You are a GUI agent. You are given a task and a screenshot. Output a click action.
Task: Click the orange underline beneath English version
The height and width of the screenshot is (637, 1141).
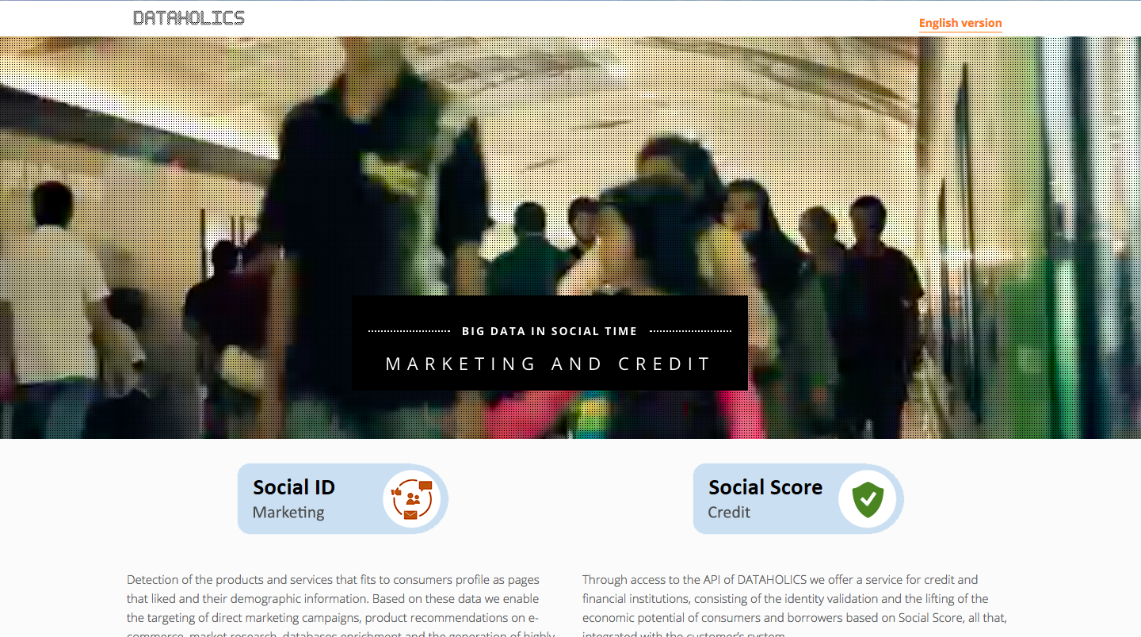(x=960, y=31)
